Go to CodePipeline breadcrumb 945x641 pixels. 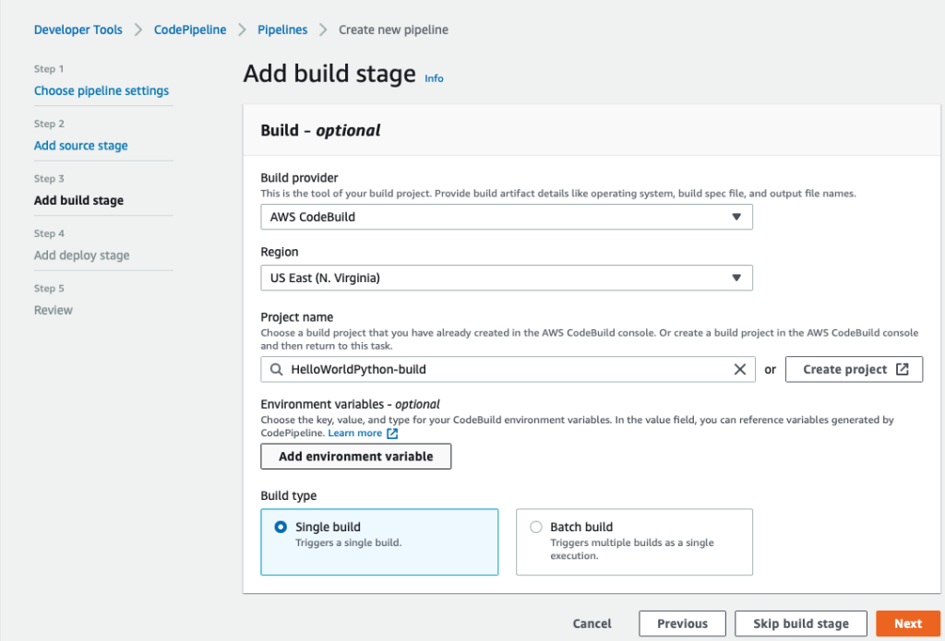pyautogui.click(x=190, y=30)
